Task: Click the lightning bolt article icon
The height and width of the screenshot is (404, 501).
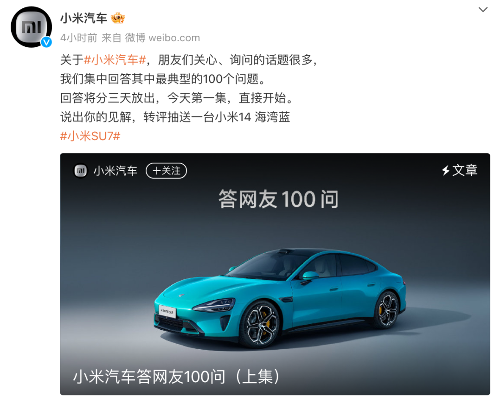Action: pyautogui.click(x=445, y=170)
